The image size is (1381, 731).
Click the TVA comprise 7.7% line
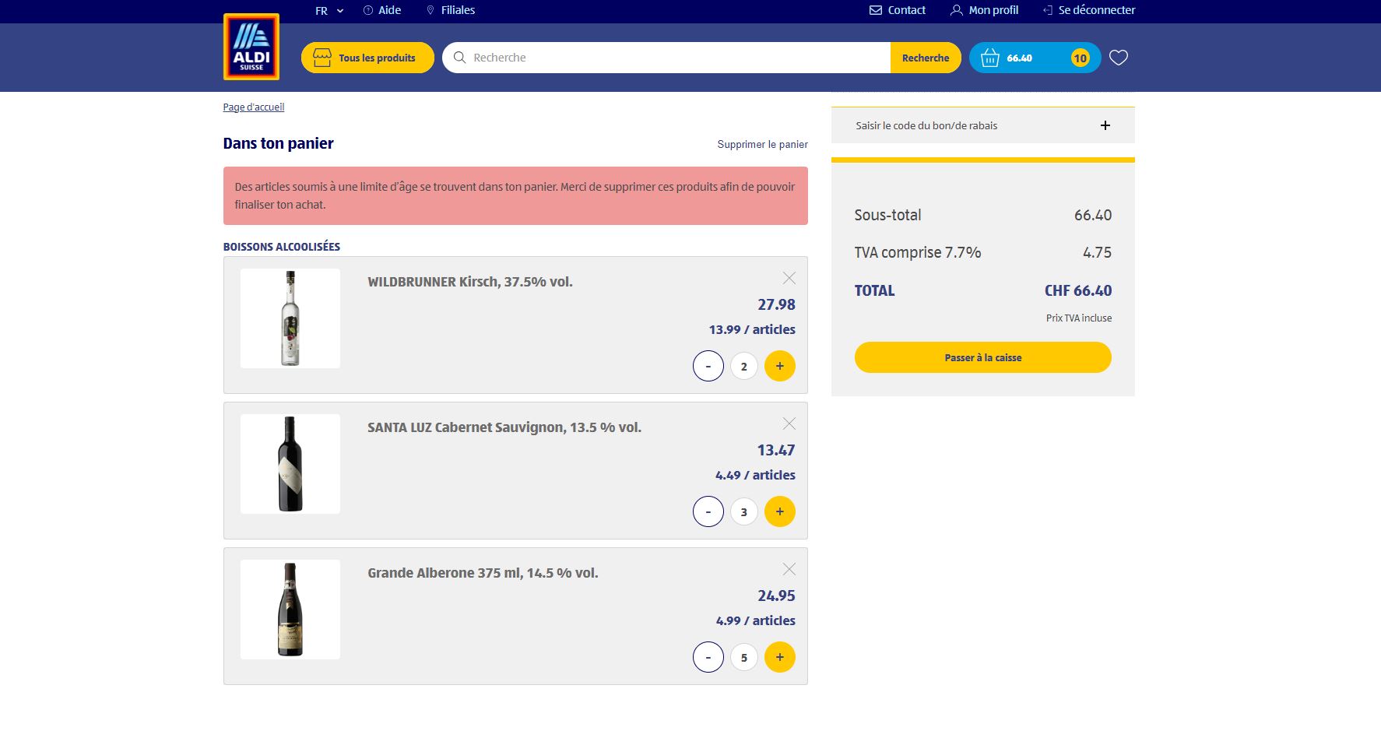982,252
